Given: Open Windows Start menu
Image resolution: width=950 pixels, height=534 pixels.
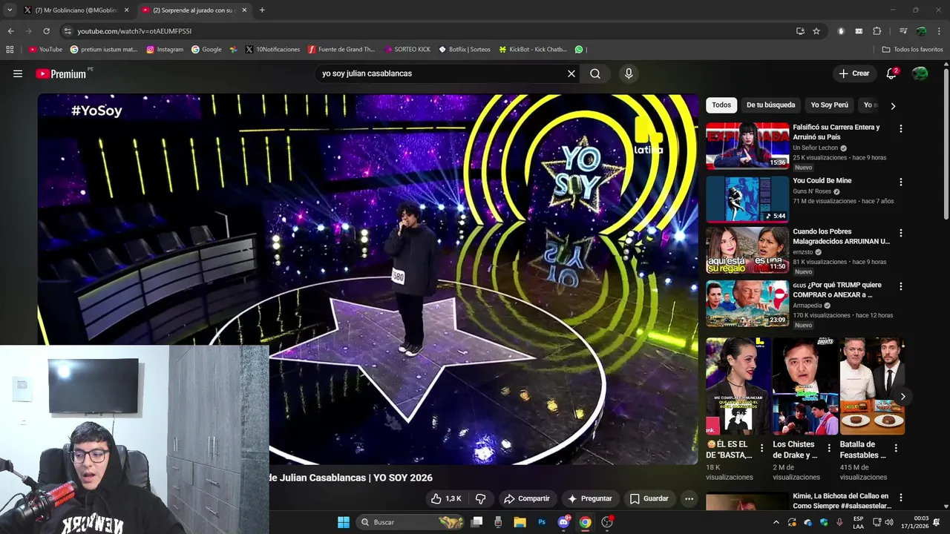Looking at the screenshot, I should click(x=344, y=522).
